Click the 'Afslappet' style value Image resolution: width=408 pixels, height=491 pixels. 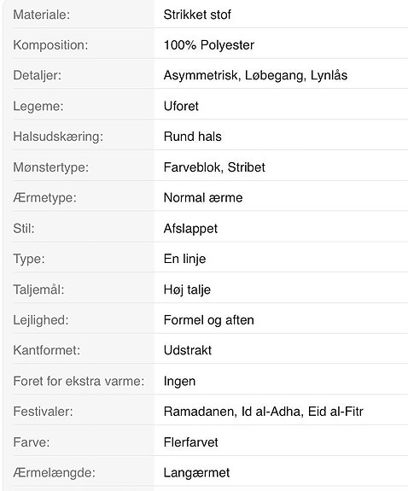click(x=190, y=229)
